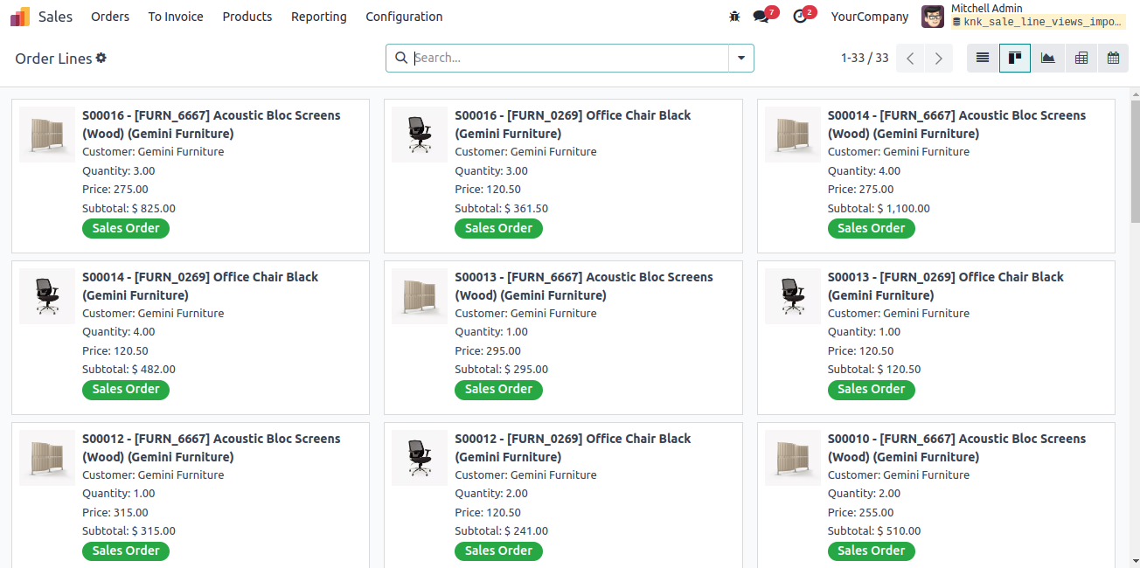Open S00012 Acoustic Bloc Screens card title
The image size is (1140, 568).
tap(212, 448)
